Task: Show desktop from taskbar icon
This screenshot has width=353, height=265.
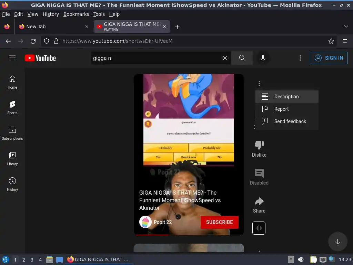Action: (60, 259)
